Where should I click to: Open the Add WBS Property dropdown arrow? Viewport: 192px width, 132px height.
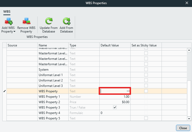click(14, 31)
